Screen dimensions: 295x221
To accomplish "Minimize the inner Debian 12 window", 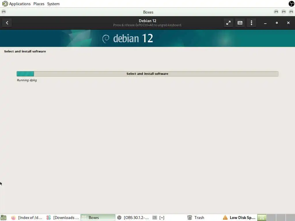I will (265, 23).
